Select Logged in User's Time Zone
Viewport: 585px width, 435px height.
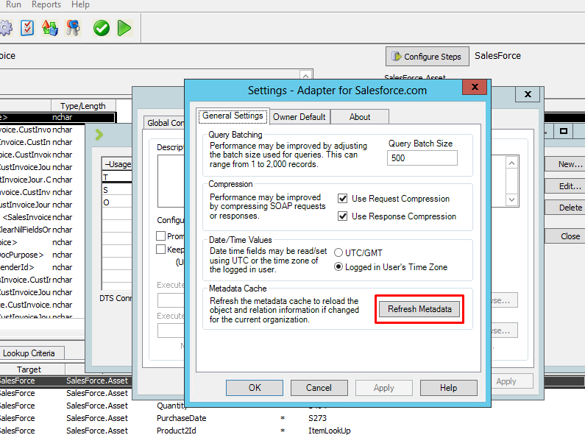tap(338, 266)
